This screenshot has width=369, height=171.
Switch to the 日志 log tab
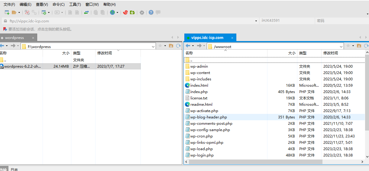(x=14, y=169)
